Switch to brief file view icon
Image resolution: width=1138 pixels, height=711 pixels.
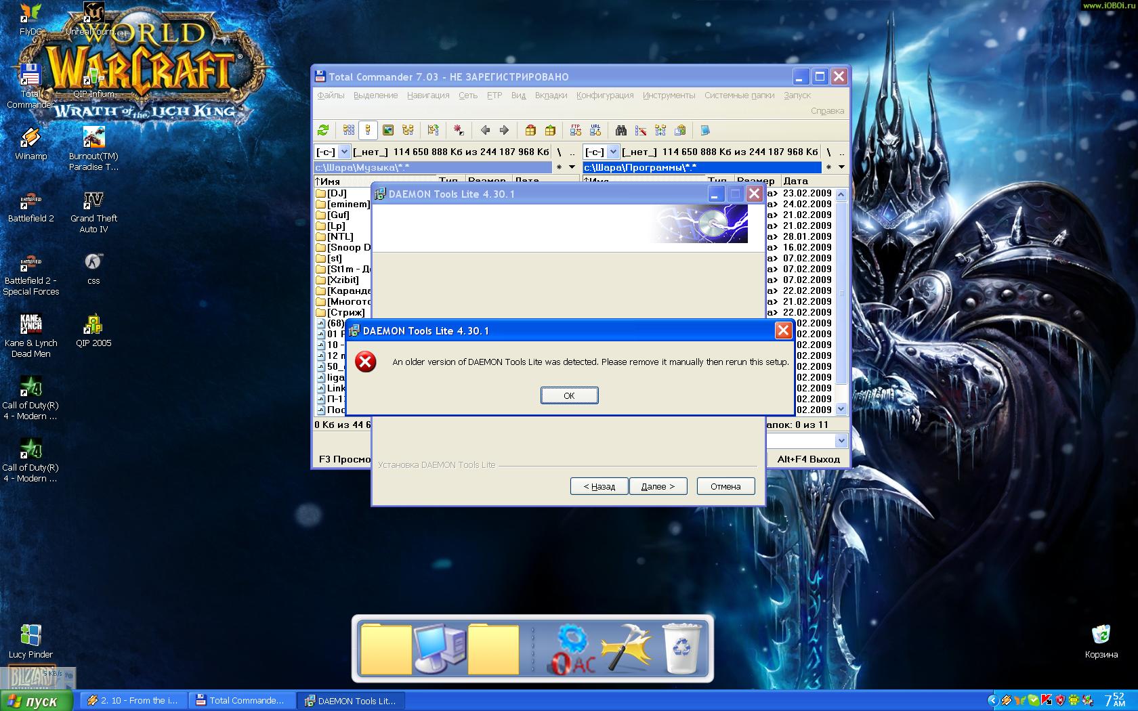point(349,130)
